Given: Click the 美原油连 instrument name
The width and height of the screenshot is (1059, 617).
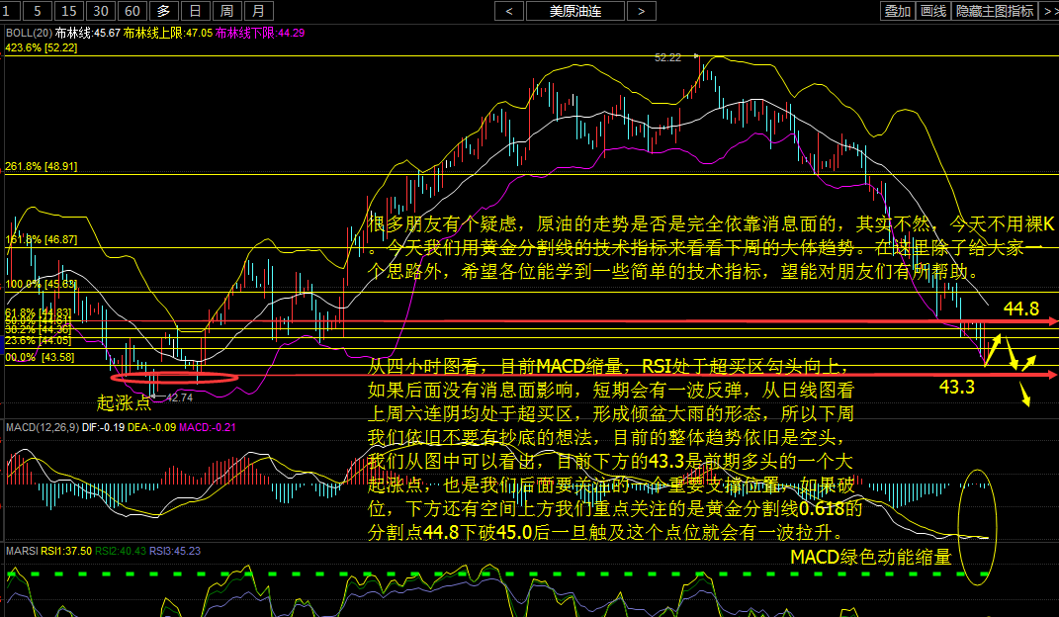Looking at the screenshot, I should pos(575,11).
